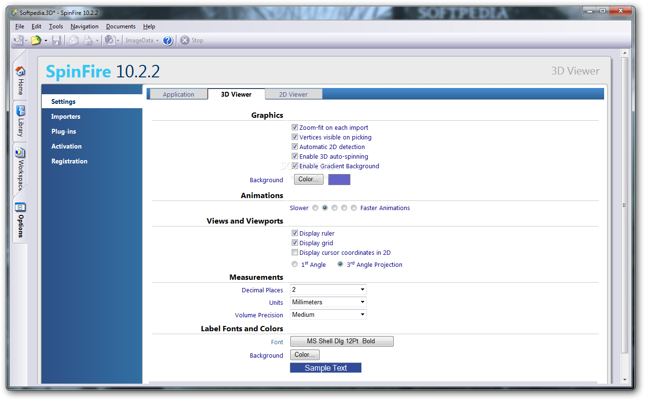Image resolution: width=645 pixels, height=400 pixels.
Task: Click the MS Shell Dlg 12Pt Bold font button
Action: (x=342, y=341)
